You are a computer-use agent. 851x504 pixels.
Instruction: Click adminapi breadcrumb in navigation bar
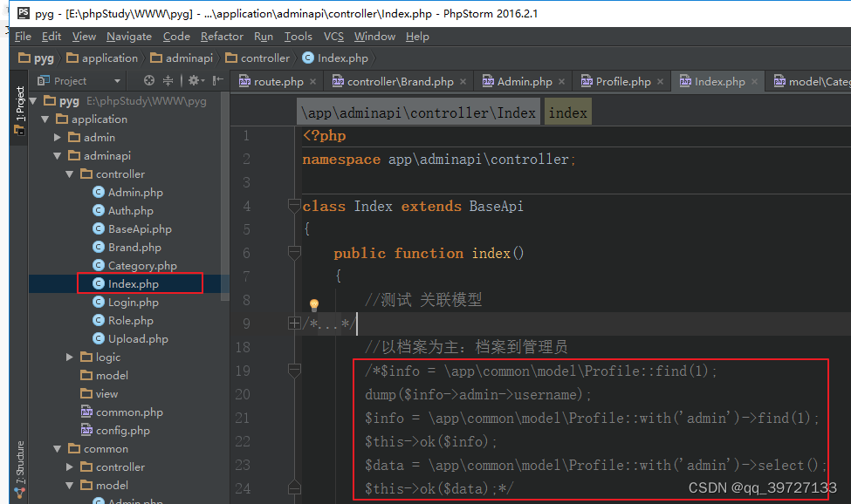click(x=182, y=58)
